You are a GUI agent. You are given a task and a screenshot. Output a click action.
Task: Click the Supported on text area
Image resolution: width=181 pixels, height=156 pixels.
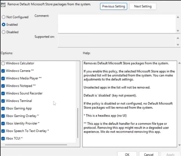(117, 41)
